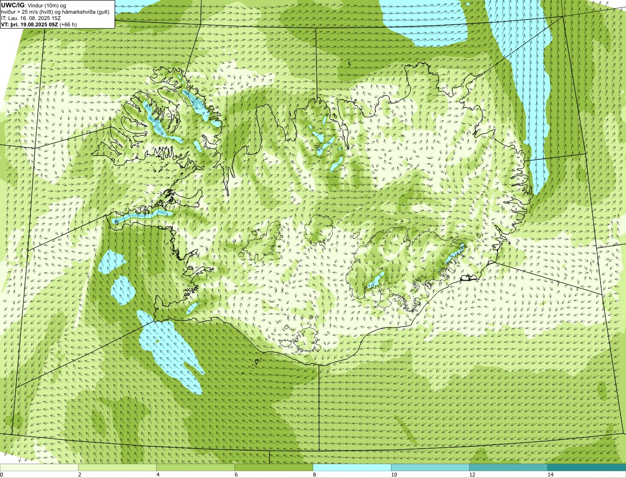The image size is (626, 478).
Task: Click the '4' tick label on the scale
Action: tap(157, 475)
